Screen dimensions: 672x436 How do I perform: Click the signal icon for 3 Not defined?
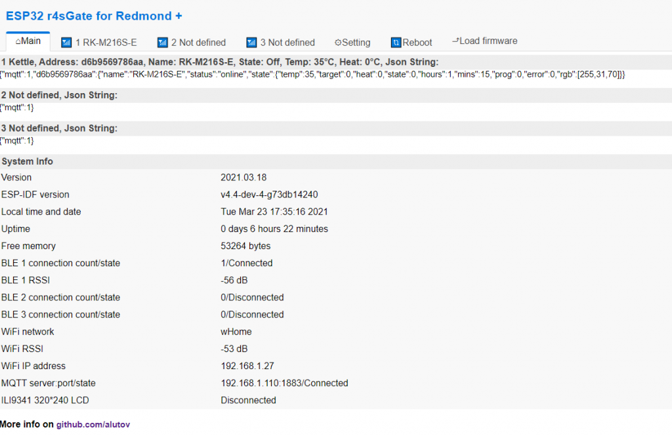[251, 42]
